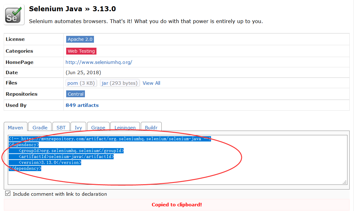This screenshot has height=211, width=354.
Task: Click the Repositories row label
Action: point(22,94)
